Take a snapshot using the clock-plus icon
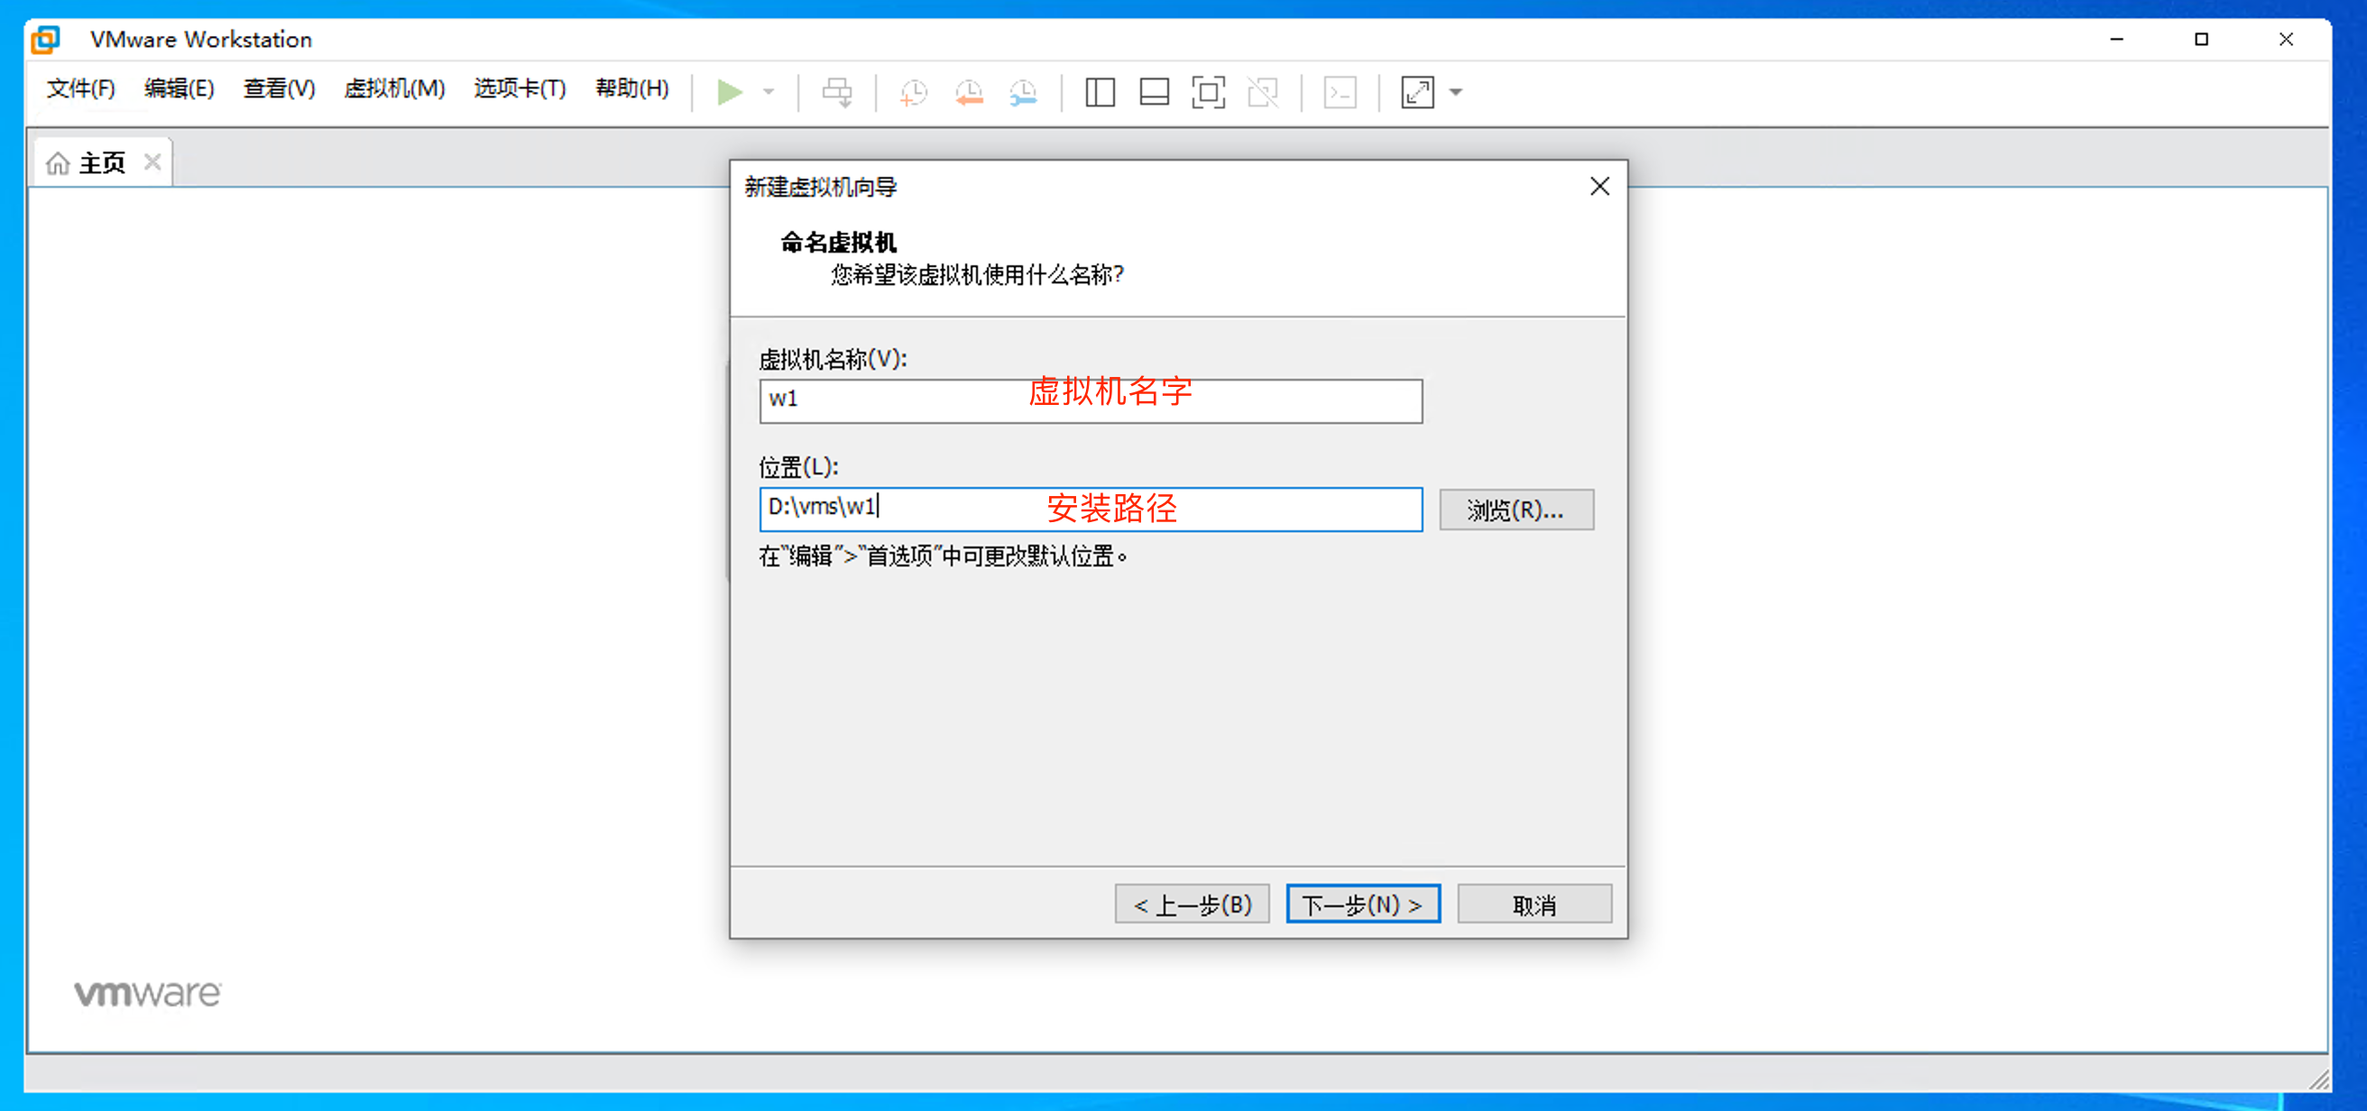The width and height of the screenshot is (2367, 1111). point(915,92)
